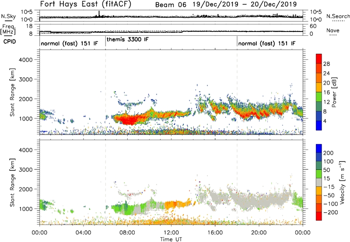Click the blue bottom segment of the Power color bar

tap(319, 125)
